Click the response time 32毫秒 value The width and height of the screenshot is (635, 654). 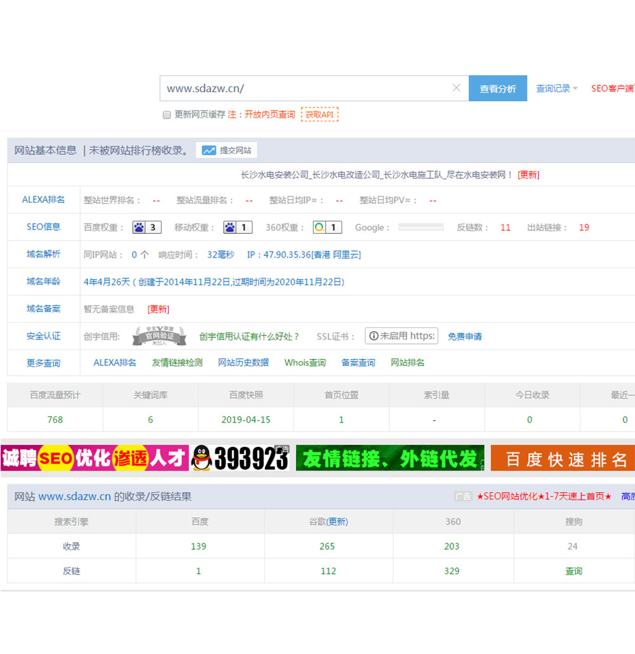(x=221, y=254)
